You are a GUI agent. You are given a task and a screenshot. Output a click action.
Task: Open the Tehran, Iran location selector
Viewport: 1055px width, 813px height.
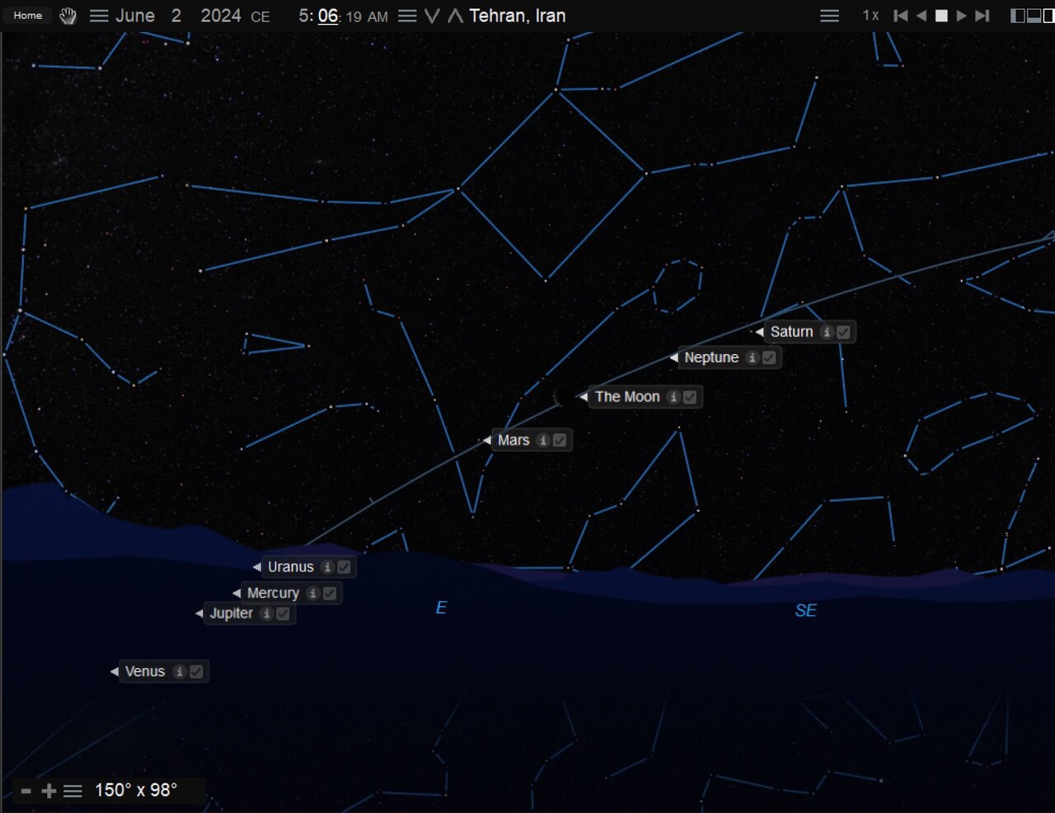click(x=517, y=16)
